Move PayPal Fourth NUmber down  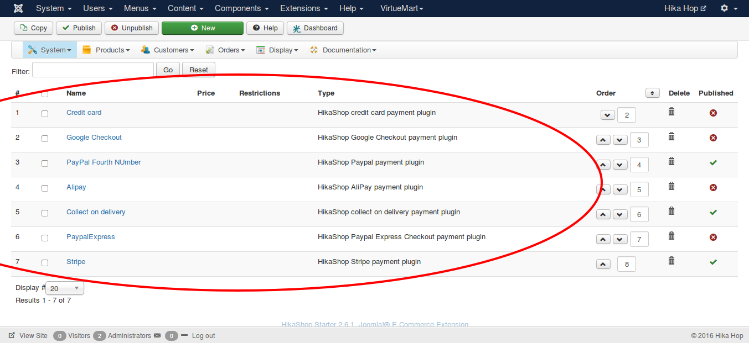coord(620,165)
